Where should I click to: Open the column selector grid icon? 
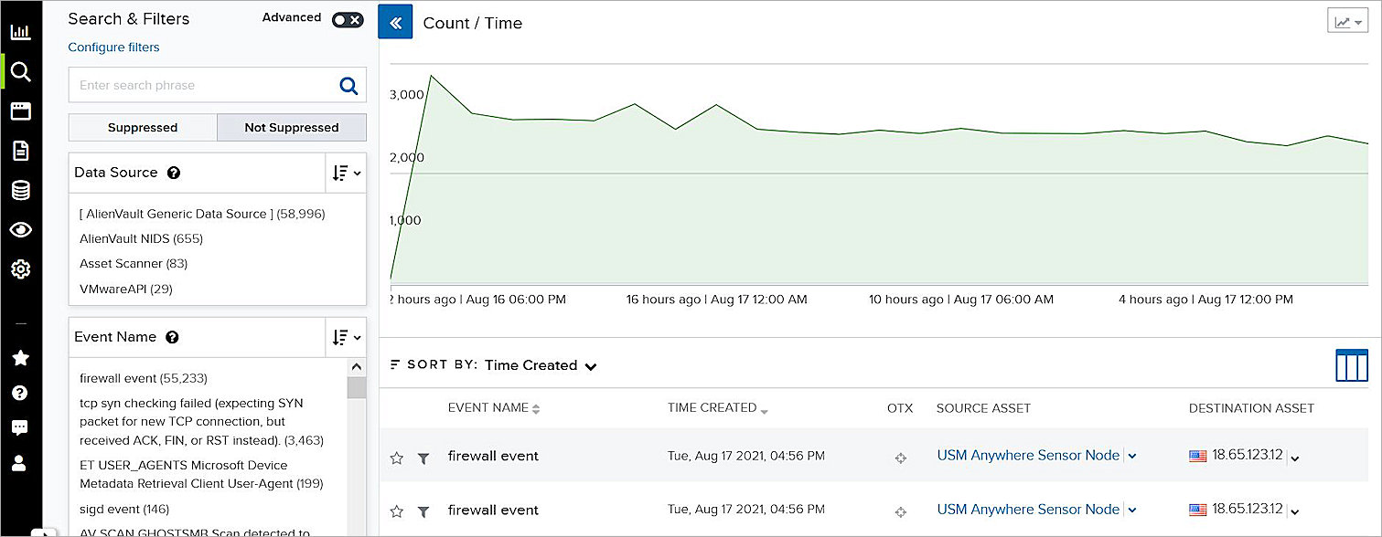tap(1351, 365)
